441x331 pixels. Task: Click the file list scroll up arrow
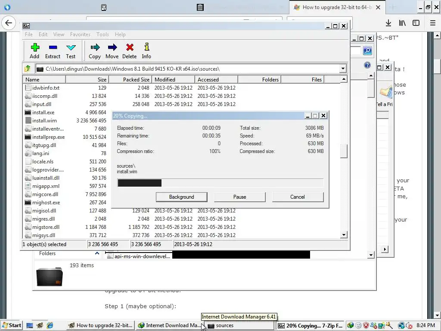344,79
